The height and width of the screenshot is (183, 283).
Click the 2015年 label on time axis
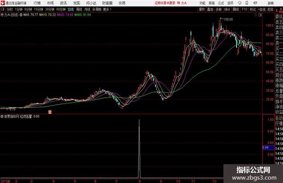(x=5, y=181)
